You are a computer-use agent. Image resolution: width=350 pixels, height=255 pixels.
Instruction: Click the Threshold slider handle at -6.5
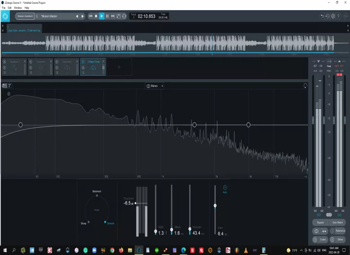coord(136,203)
